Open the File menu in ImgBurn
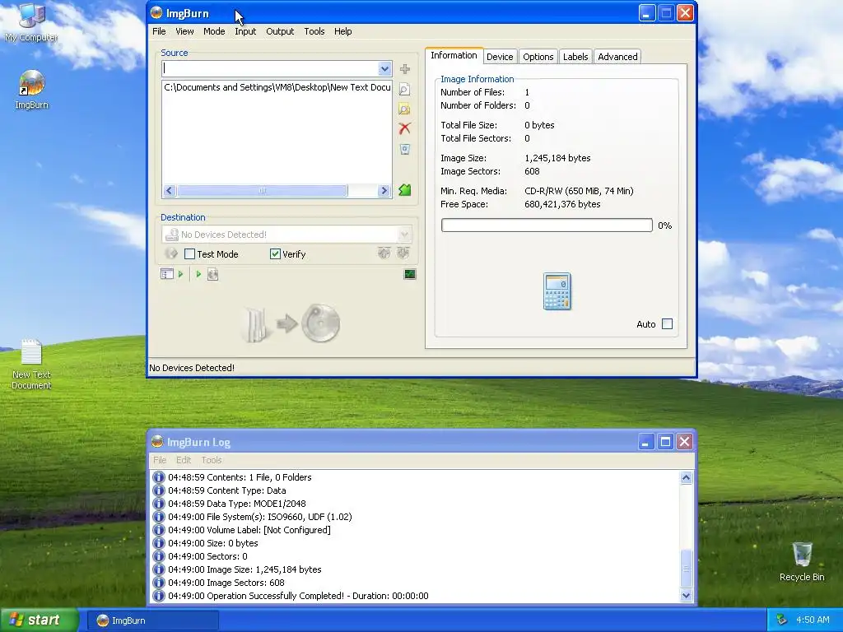Viewport: 843px width, 632px height. tap(159, 31)
